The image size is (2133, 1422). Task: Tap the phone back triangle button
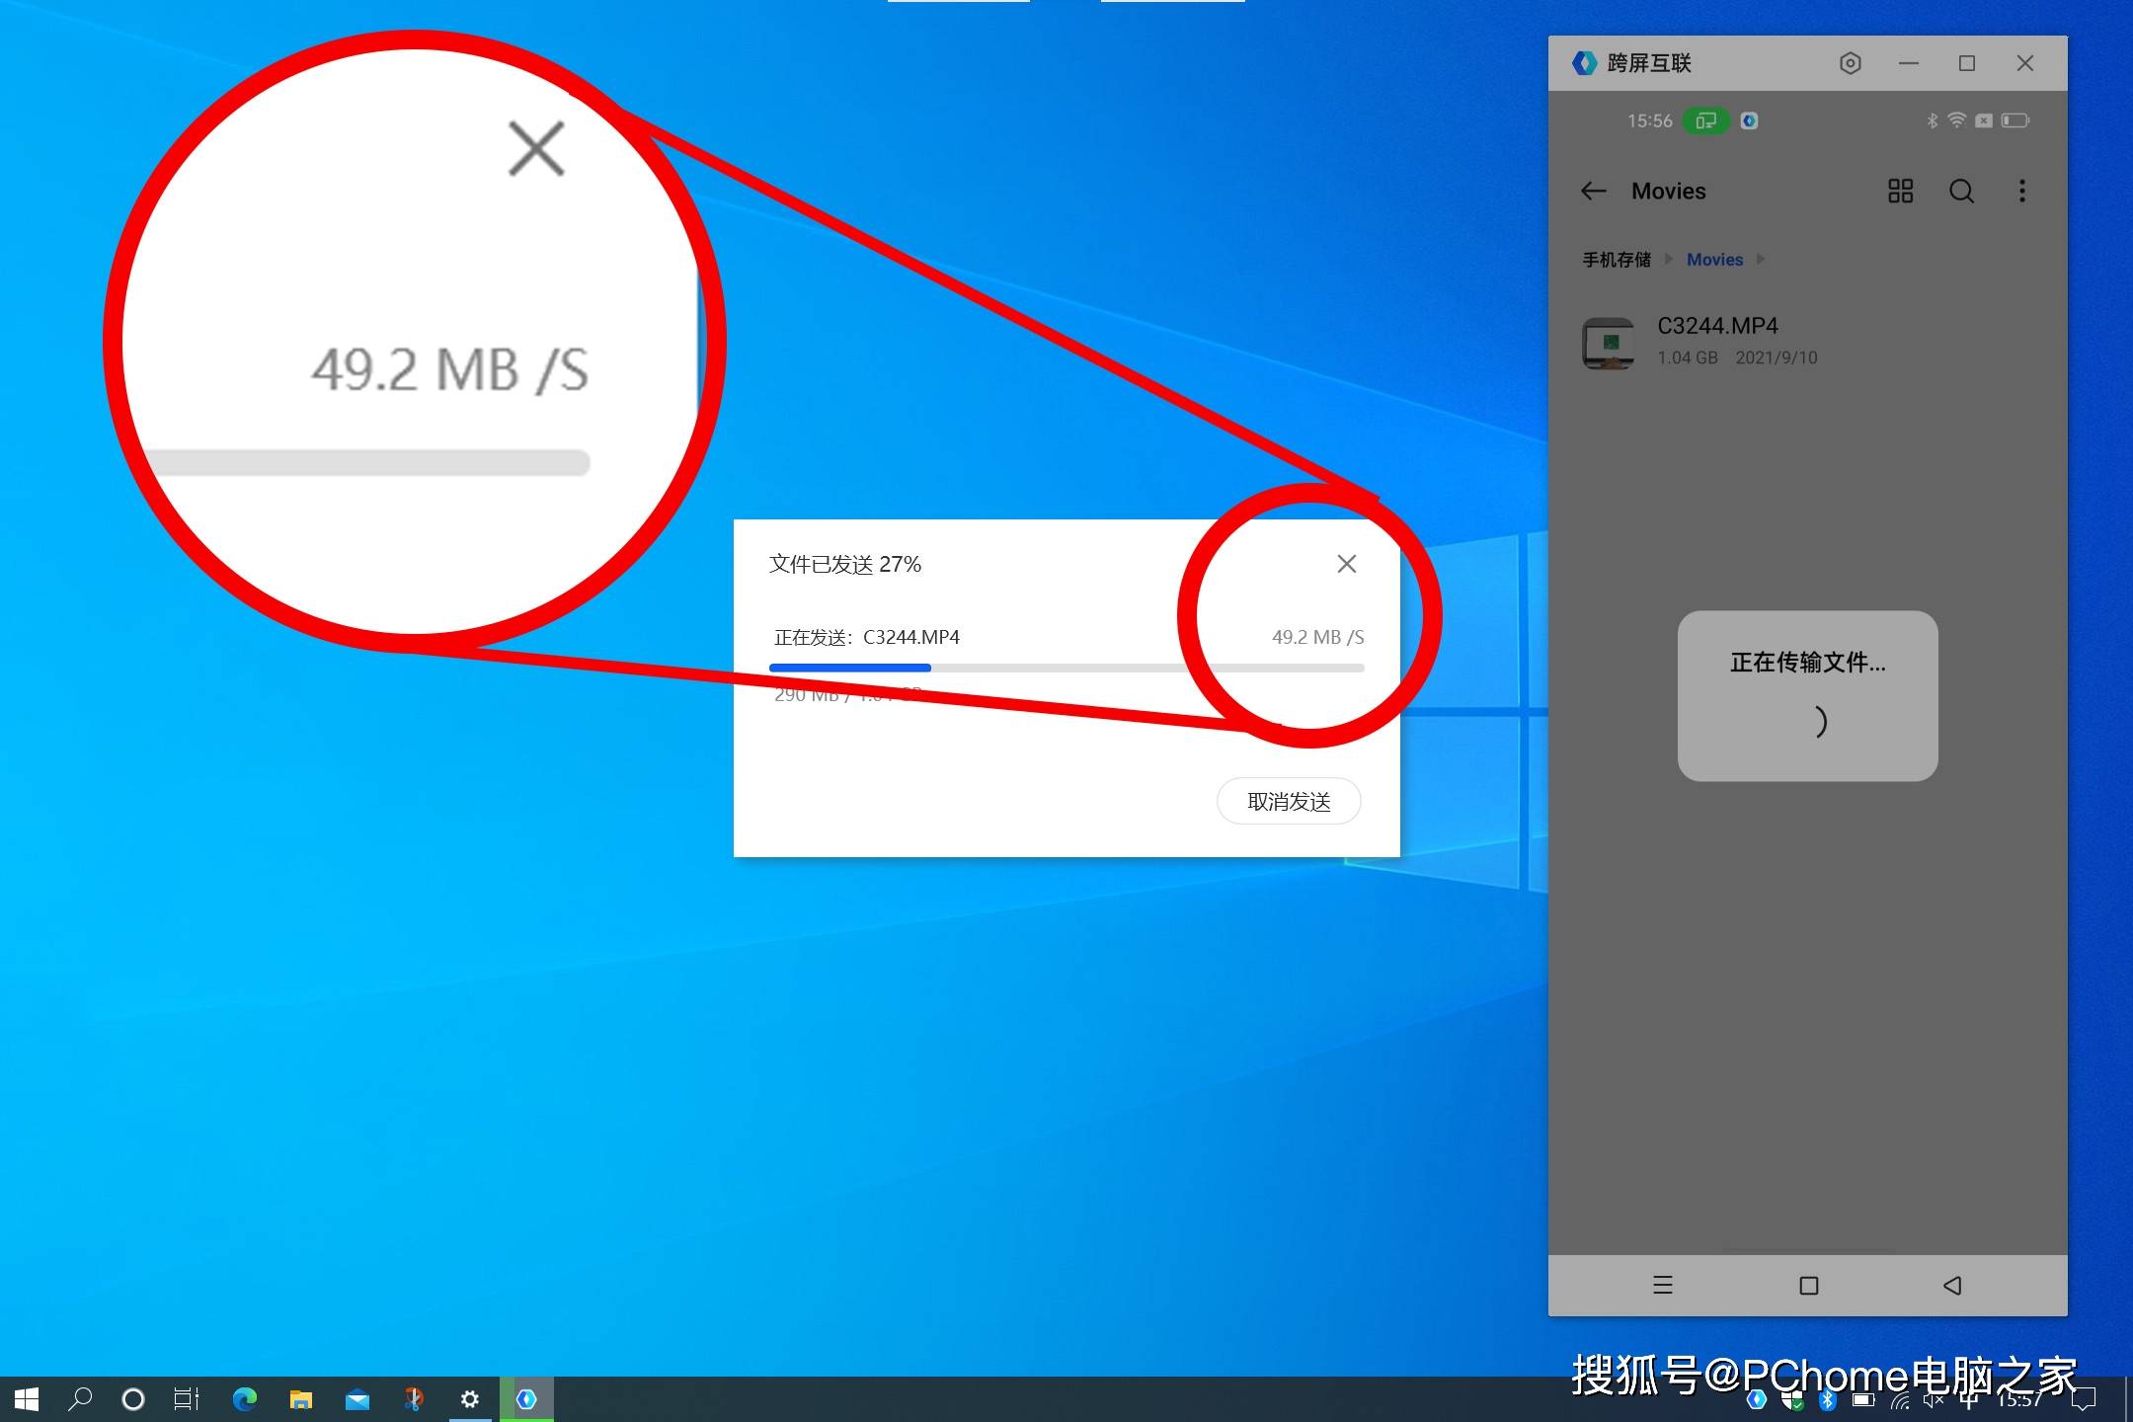(x=1952, y=1285)
